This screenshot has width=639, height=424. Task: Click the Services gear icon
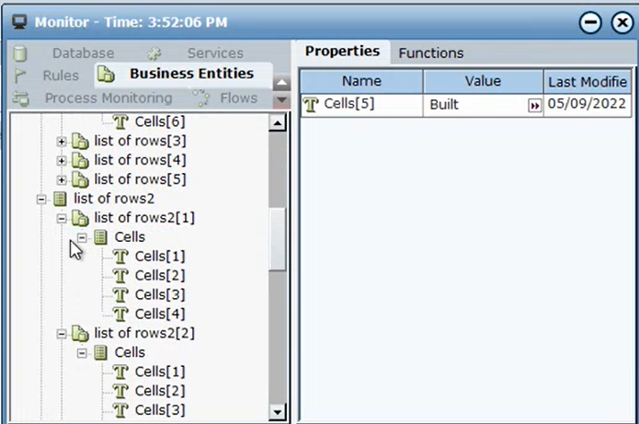pyautogui.click(x=154, y=53)
